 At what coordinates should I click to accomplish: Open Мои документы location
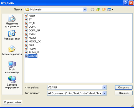pyautogui.click(x=12, y=50)
